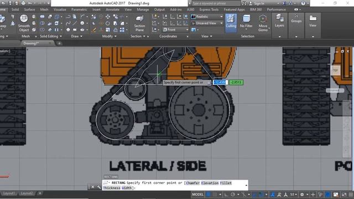Click the TOP face of the ViewCube
The width and height of the screenshot is (354, 199).
coord(335,71)
